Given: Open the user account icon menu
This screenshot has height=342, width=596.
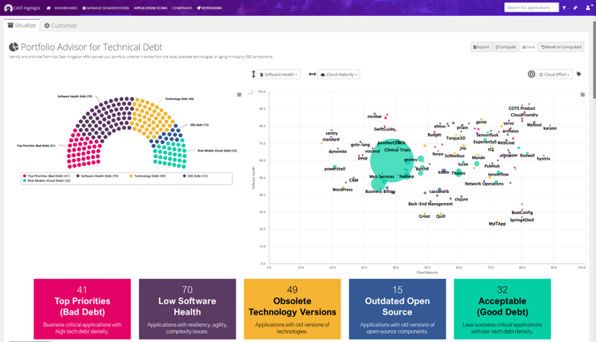Looking at the screenshot, I should coord(588,7).
